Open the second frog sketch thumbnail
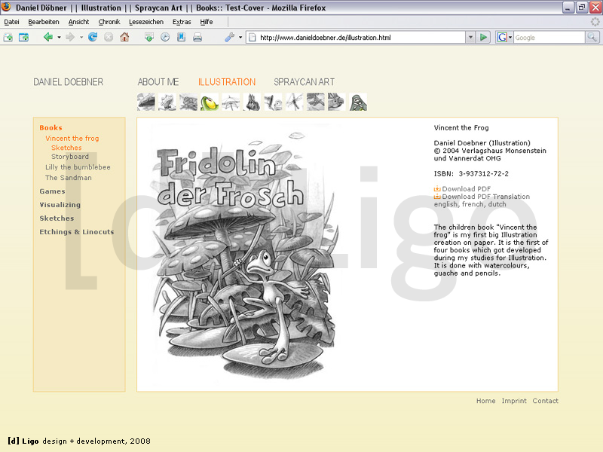 [167, 102]
